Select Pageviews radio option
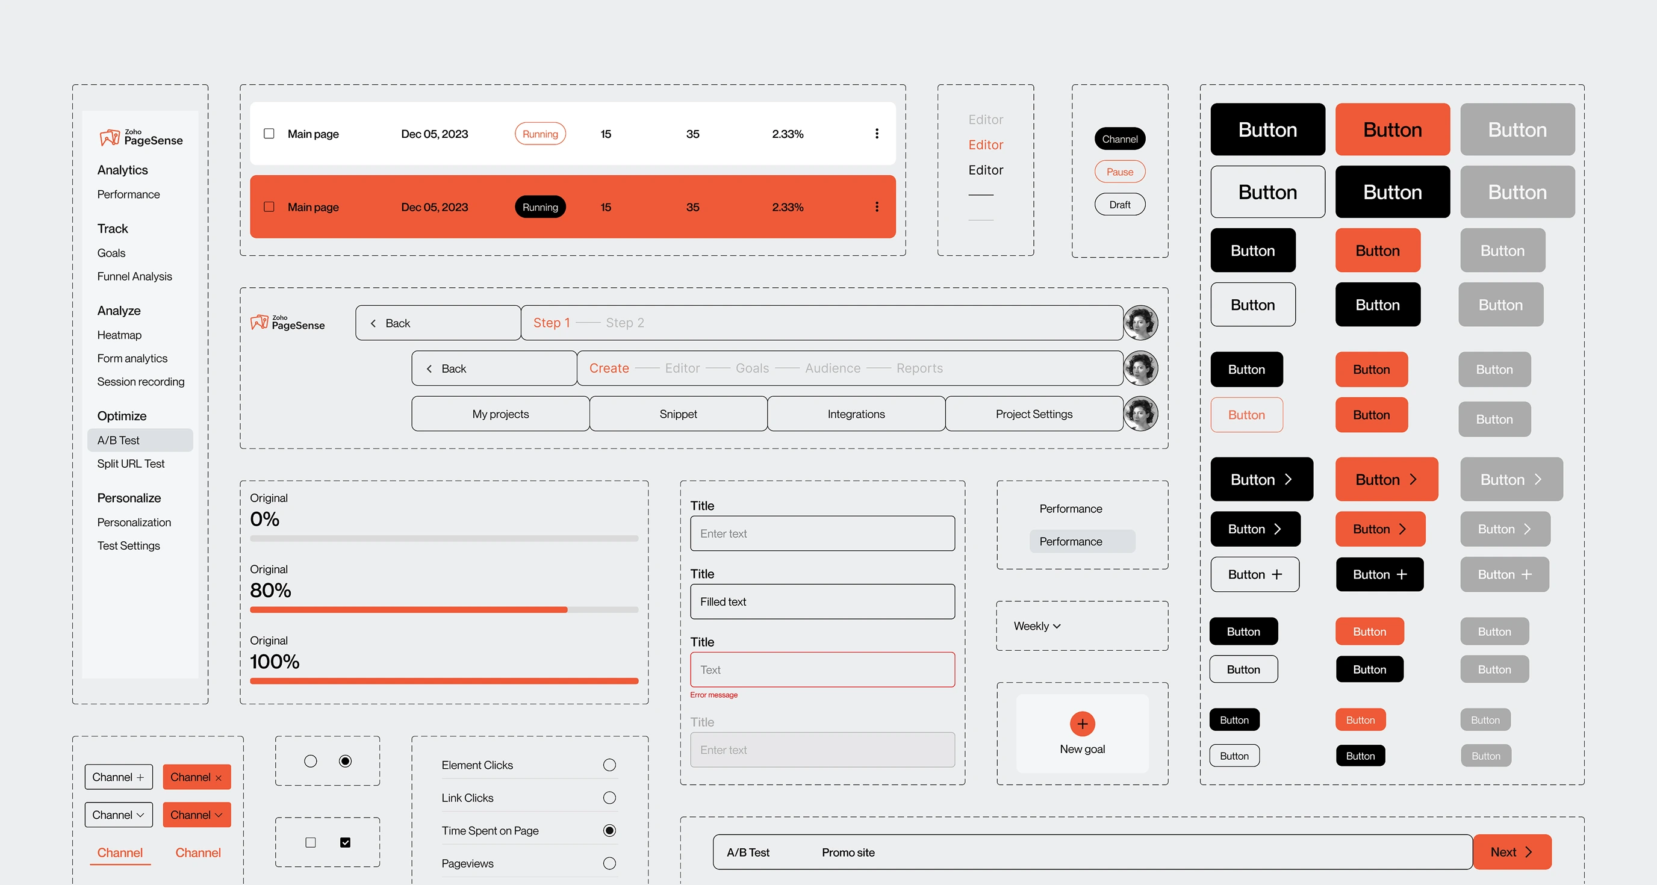Viewport: 1657px width, 885px height. 610,864
